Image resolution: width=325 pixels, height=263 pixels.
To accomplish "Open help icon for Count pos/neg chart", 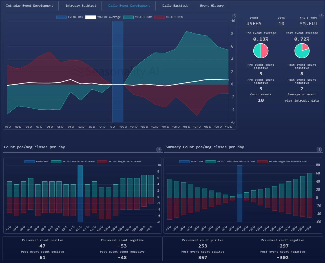I will tap(159, 150).
